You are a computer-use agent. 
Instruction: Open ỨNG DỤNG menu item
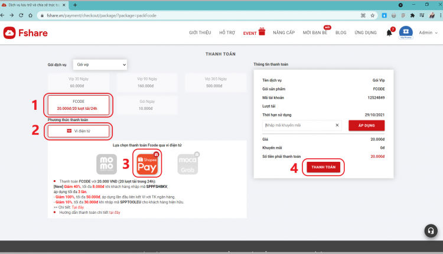tap(366, 32)
